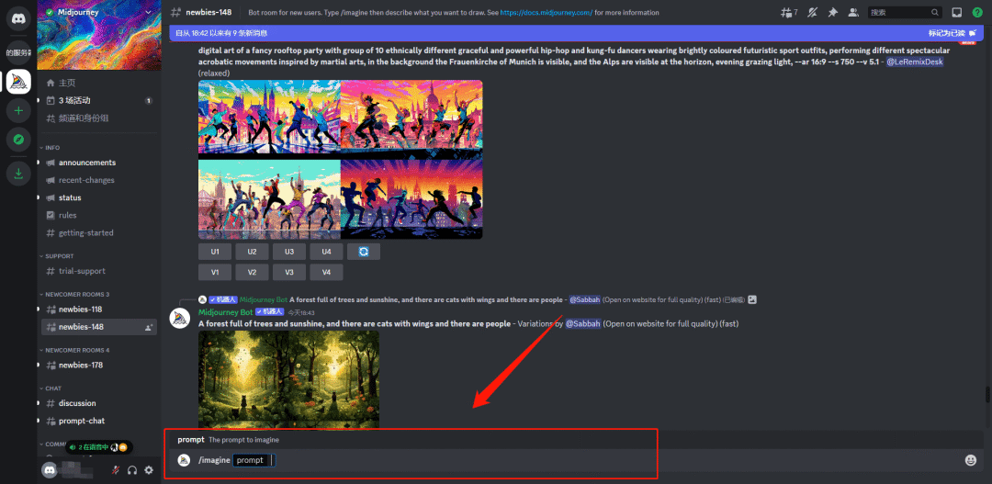This screenshot has width=992, height=484.
Task: Open the status channel
Action: [x=96, y=198]
